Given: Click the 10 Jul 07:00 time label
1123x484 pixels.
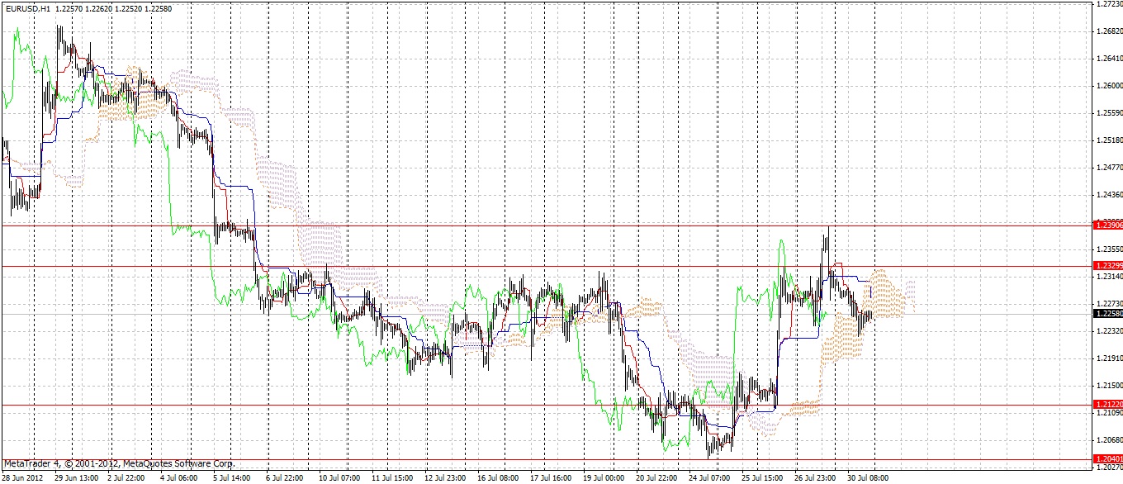Looking at the screenshot, I should 339,477.
